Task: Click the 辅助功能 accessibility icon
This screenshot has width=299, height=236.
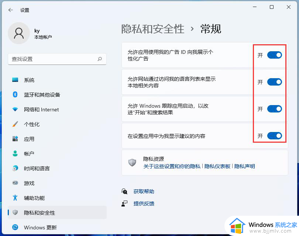Action: [15, 198]
